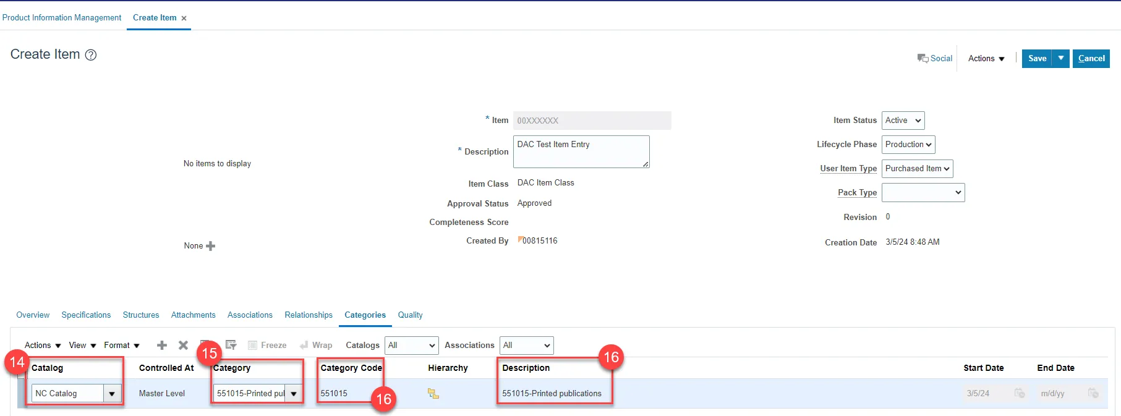The width and height of the screenshot is (1121, 416).
Task: Open the Item Status dropdown
Action: pyautogui.click(x=903, y=121)
